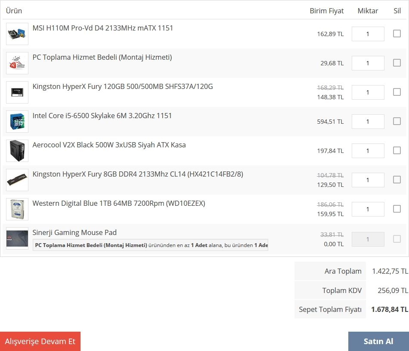Edit quantity field for Kingston 8GB DDR4 RAM
Image resolution: width=409 pixels, height=351 pixels.
pyautogui.click(x=368, y=180)
